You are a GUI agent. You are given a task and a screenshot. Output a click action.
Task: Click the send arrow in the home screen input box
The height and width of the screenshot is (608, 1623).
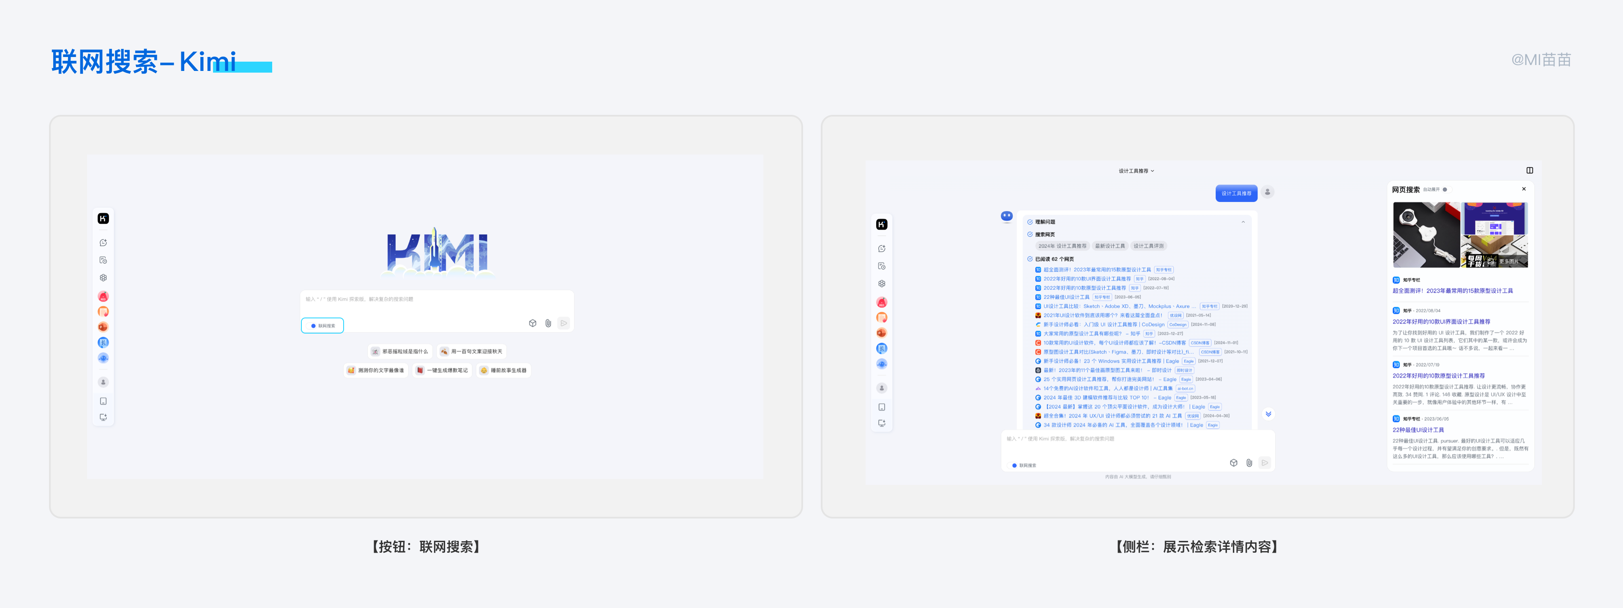[x=564, y=323]
